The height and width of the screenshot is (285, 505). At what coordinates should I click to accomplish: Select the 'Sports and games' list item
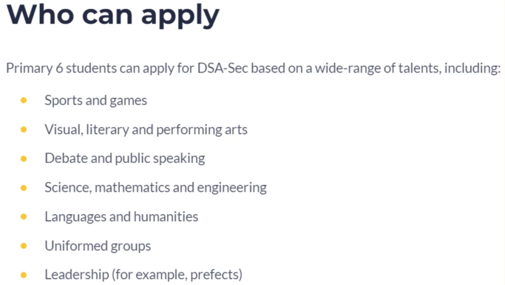(96, 100)
